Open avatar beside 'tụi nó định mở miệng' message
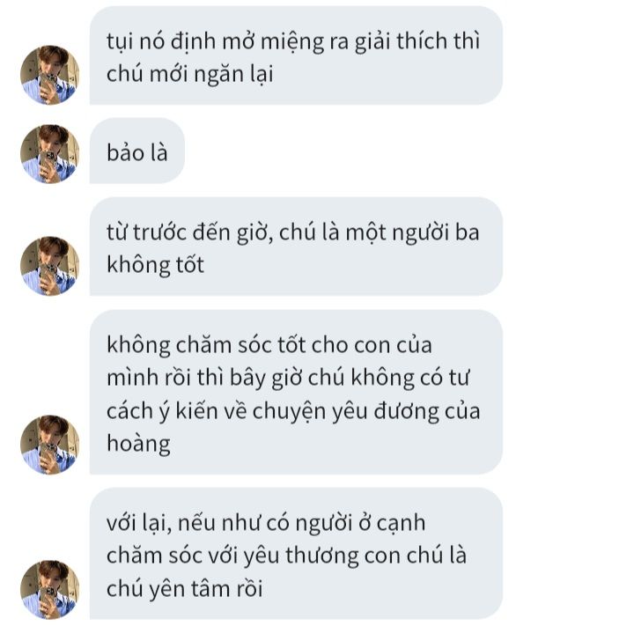Screen dimensions: 634x626 pos(49,75)
